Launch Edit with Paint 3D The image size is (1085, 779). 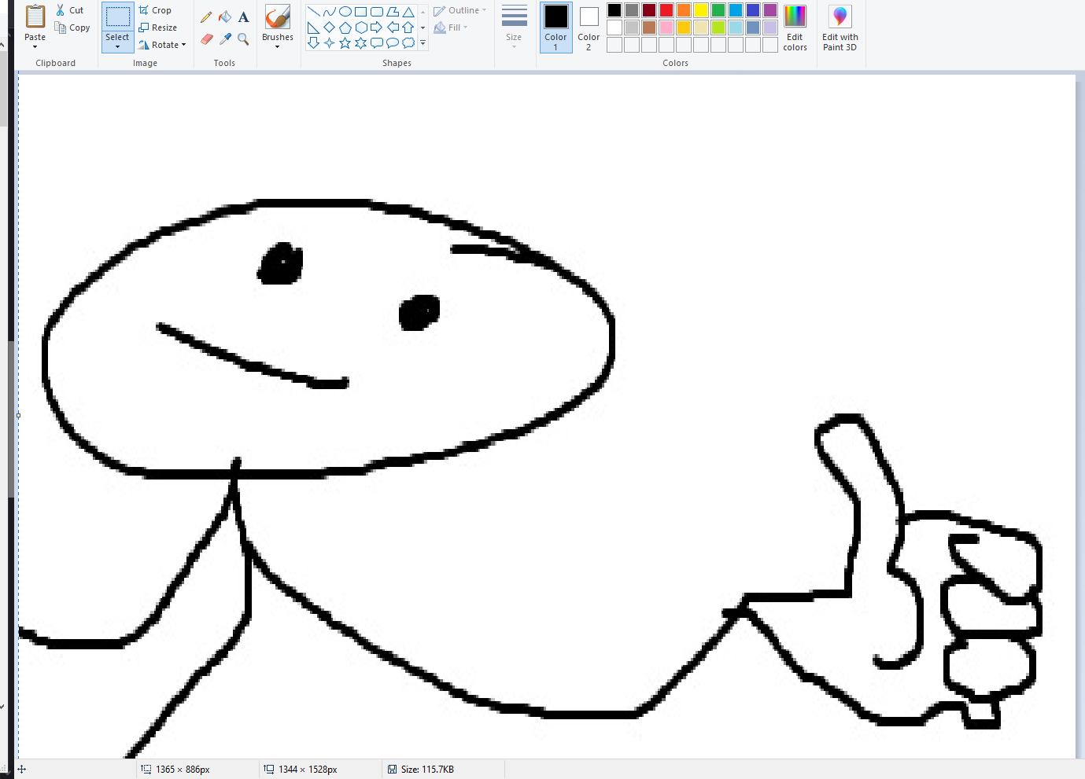[840, 28]
